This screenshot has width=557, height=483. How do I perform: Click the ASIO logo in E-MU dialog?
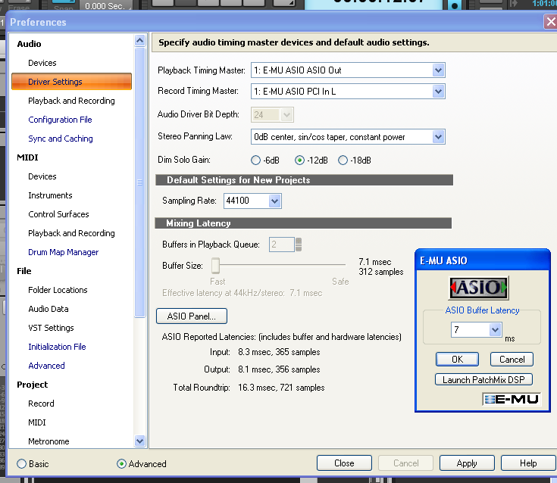click(479, 288)
